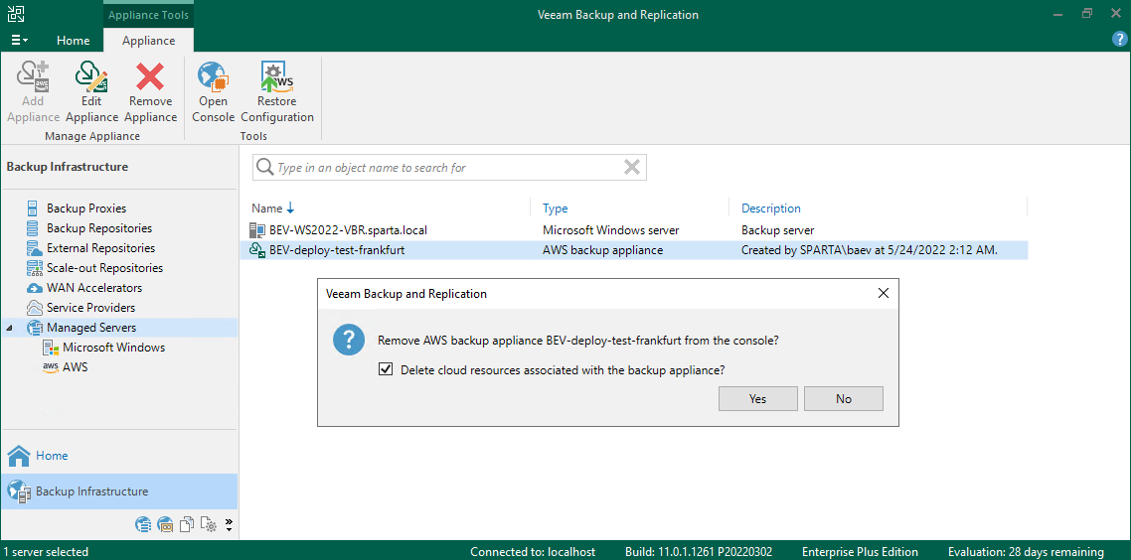Open the Files view icon in bottom pane
This screenshot has width=1131, height=560.
pos(187,524)
